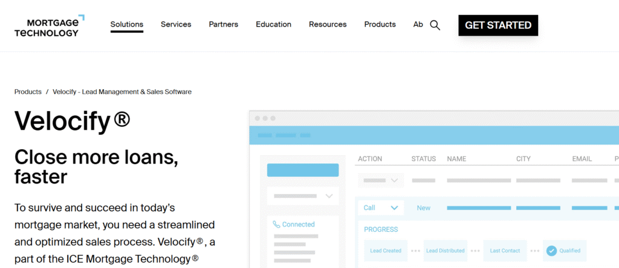This screenshot has width=619, height=268.
Task: Open the Services menu
Action: [176, 25]
